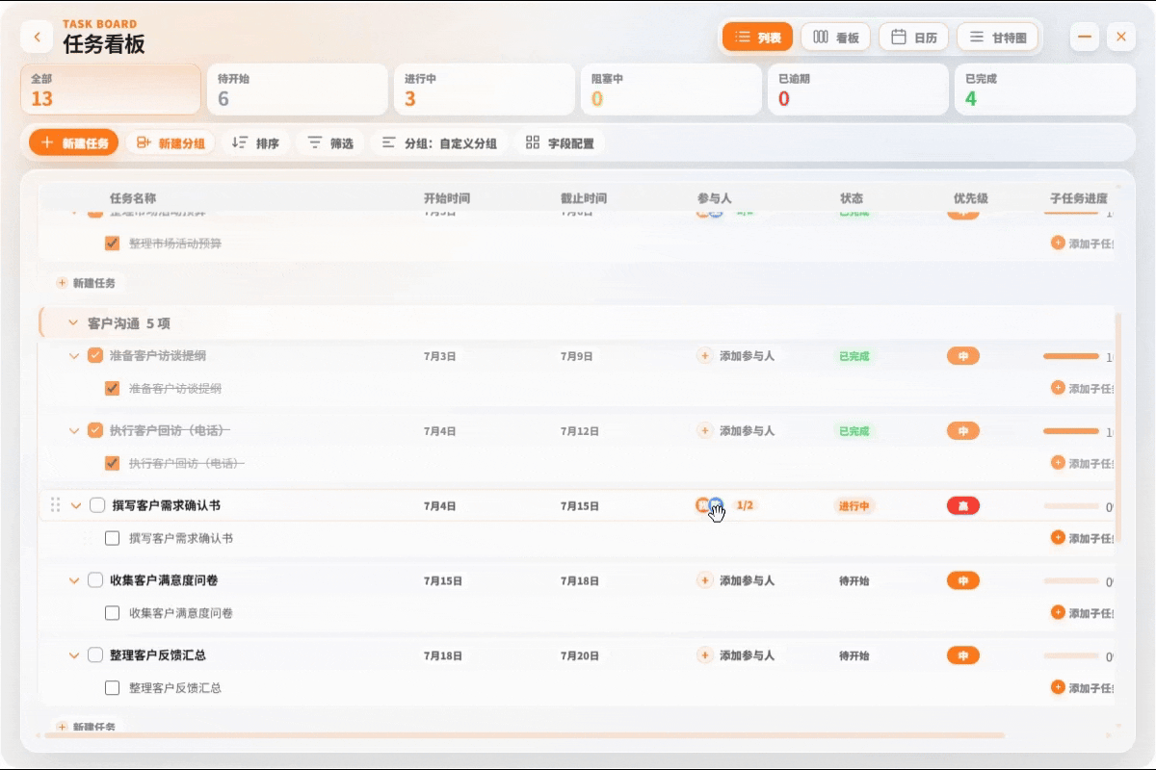Collapse 整理客户反馈汇总 parent task

click(x=74, y=655)
